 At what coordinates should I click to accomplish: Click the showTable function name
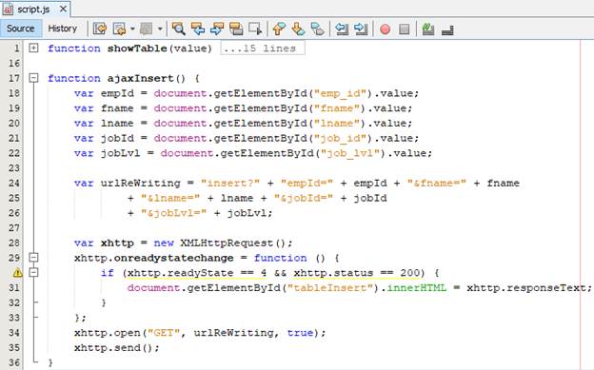[x=137, y=49]
